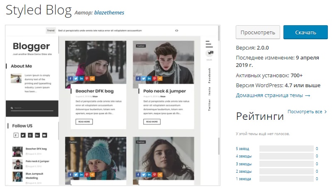The width and height of the screenshot is (332, 188).
Task: Click the vertical Twitter text link
Action: (x=210, y=105)
